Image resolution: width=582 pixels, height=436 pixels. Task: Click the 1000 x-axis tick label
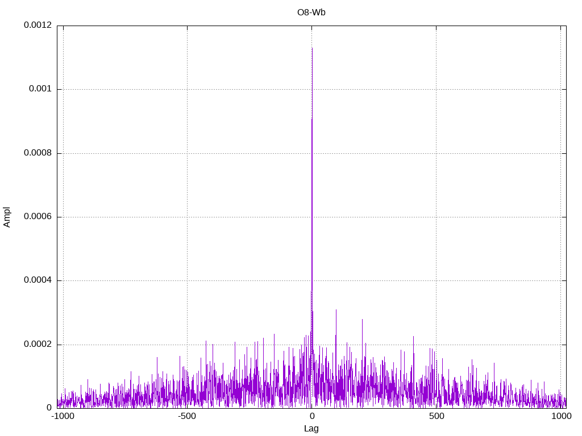[561, 416]
